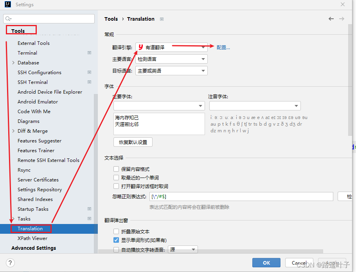Click the 配置... link
The width and height of the screenshot is (356, 272).
pyautogui.click(x=223, y=47)
